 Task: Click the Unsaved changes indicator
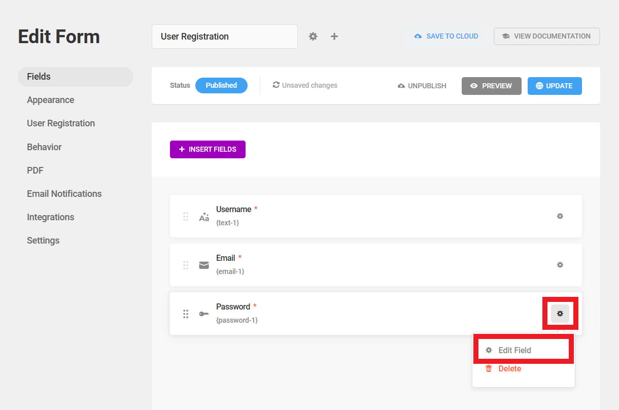click(x=305, y=85)
